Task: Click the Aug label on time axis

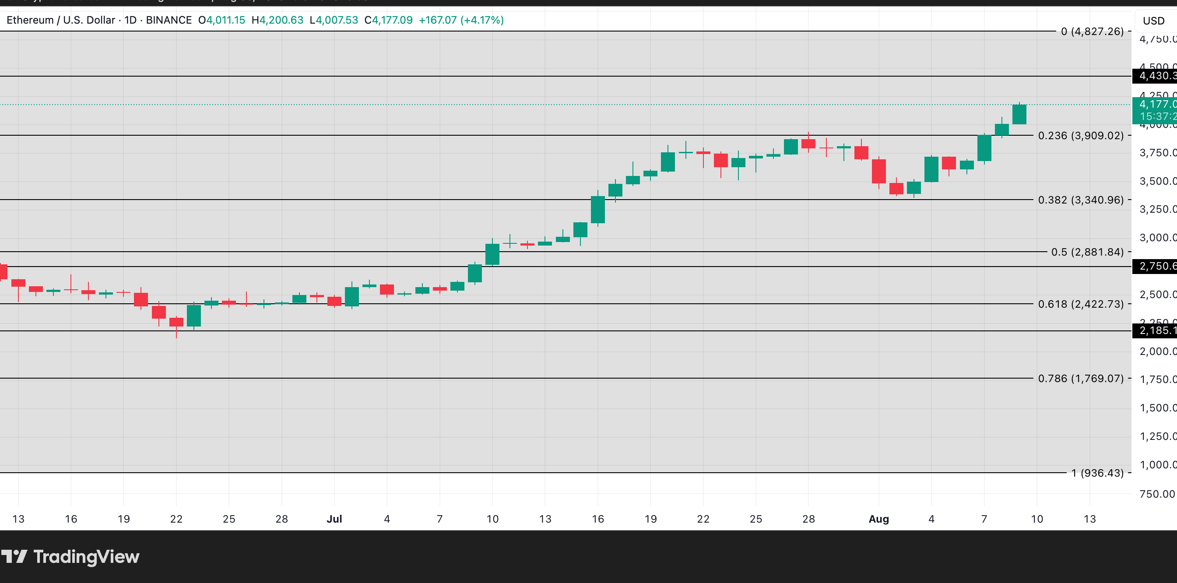Action: (878, 519)
